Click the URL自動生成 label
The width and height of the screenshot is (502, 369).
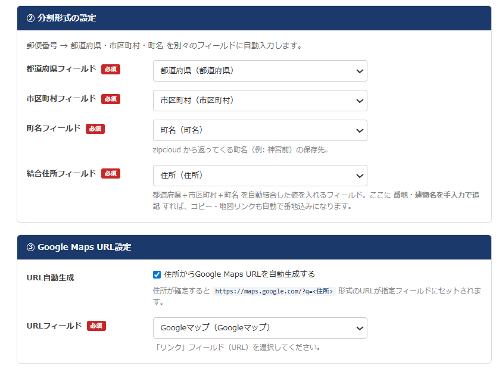(50, 277)
